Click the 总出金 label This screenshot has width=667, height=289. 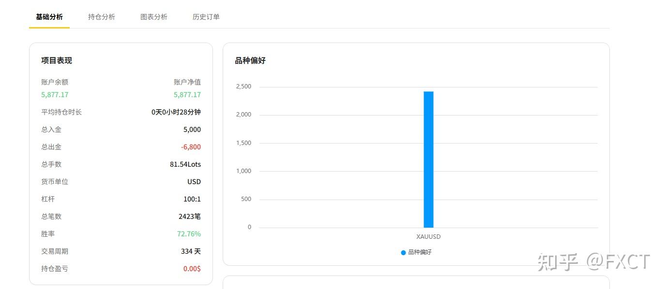coord(51,147)
